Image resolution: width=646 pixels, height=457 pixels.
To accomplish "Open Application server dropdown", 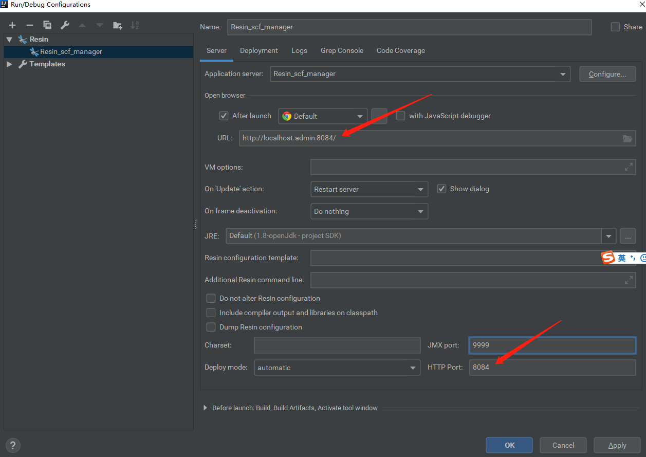I will 420,74.
